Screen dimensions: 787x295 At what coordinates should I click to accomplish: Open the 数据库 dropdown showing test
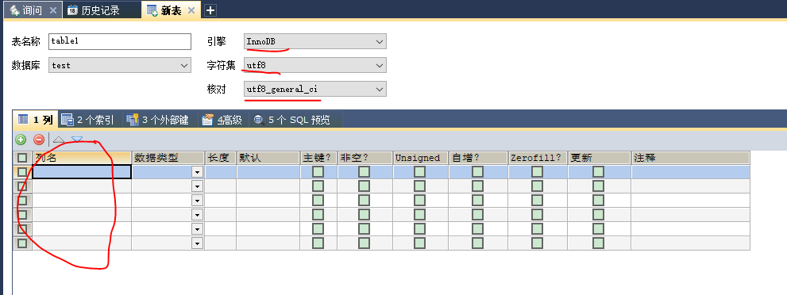[x=120, y=65]
